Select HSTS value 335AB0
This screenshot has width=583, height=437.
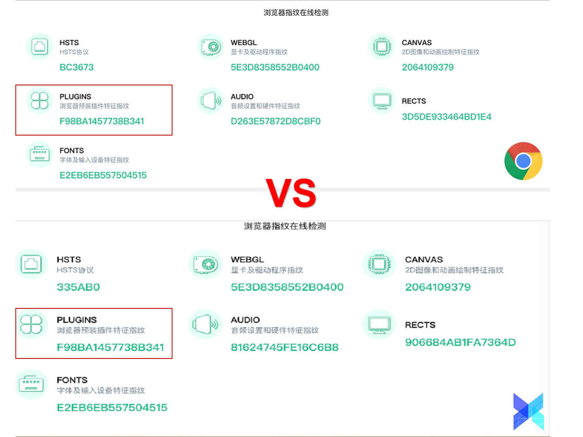[78, 287]
